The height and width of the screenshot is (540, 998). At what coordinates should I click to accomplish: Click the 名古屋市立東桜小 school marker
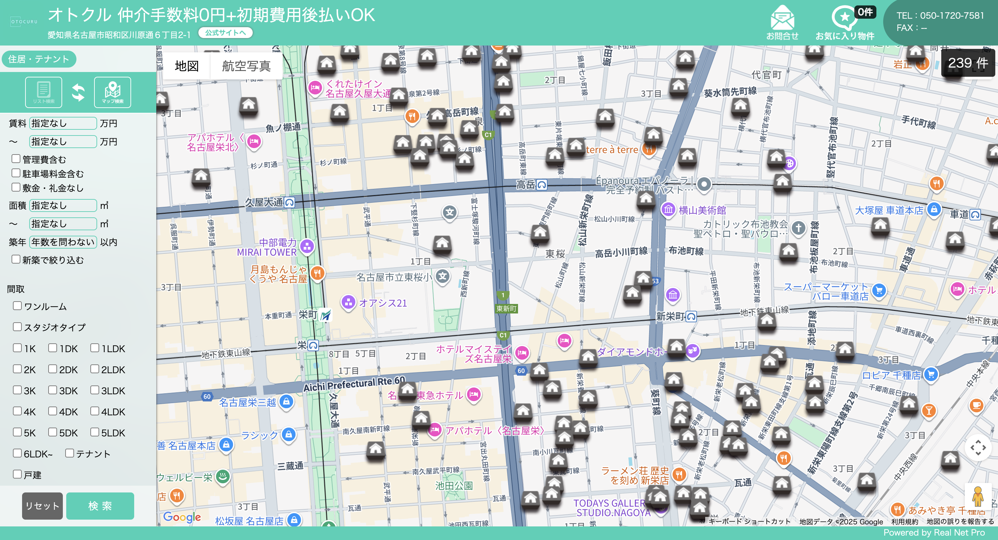[442, 276]
